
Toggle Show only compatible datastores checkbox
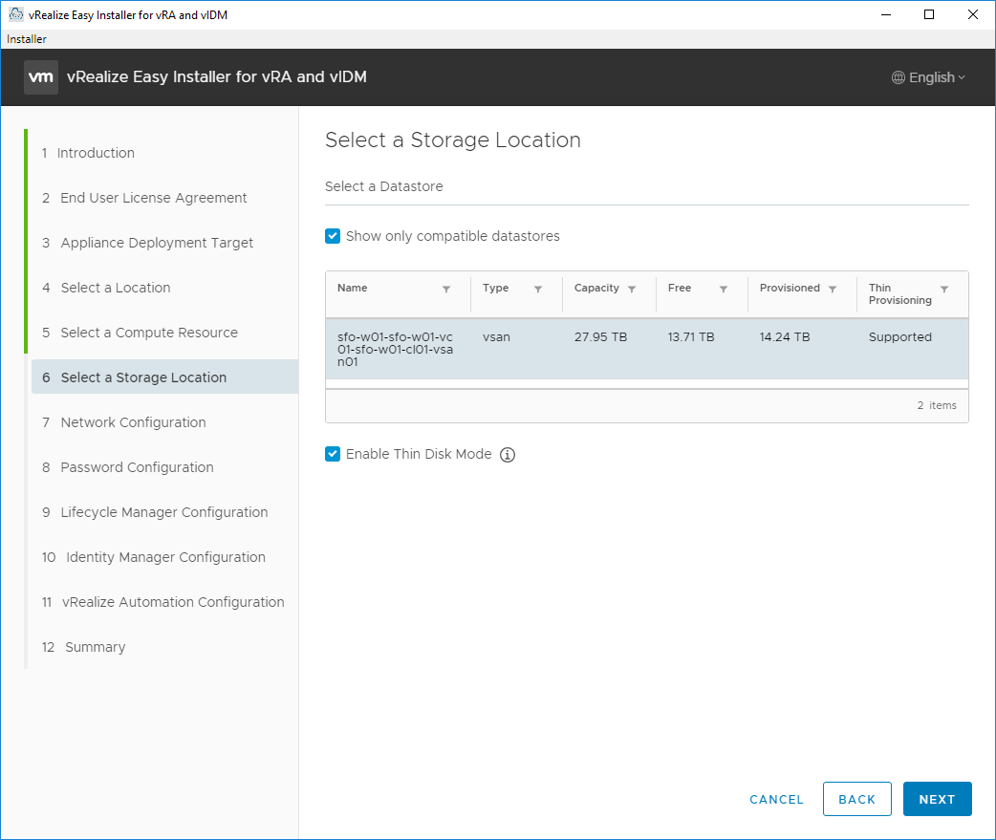pyautogui.click(x=333, y=236)
